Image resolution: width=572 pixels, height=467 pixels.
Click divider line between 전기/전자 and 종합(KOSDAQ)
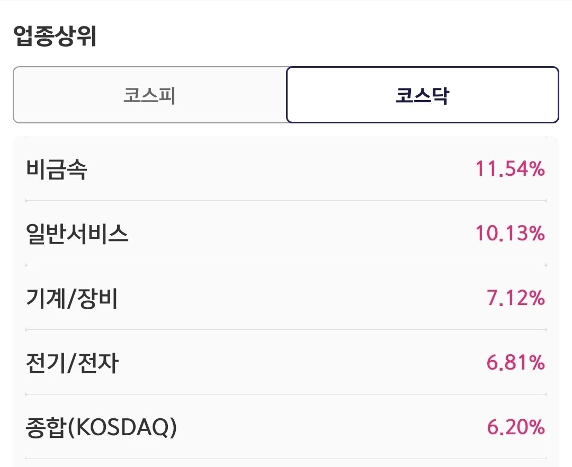pyautogui.click(x=286, y=394)
